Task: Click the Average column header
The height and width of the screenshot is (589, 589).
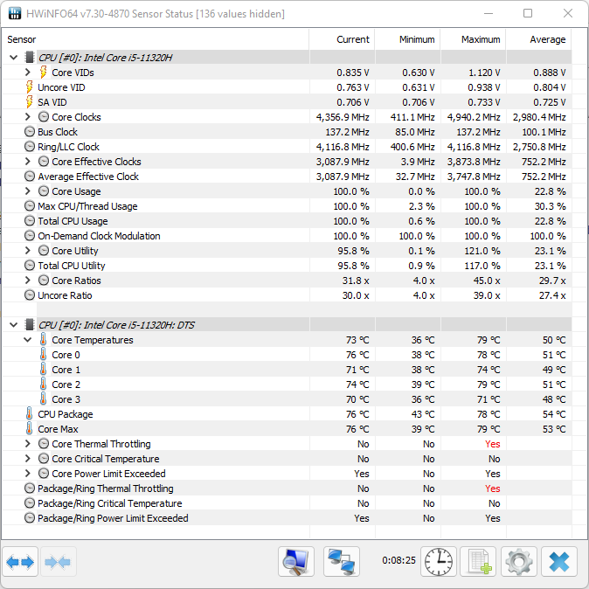Action: 547,39
